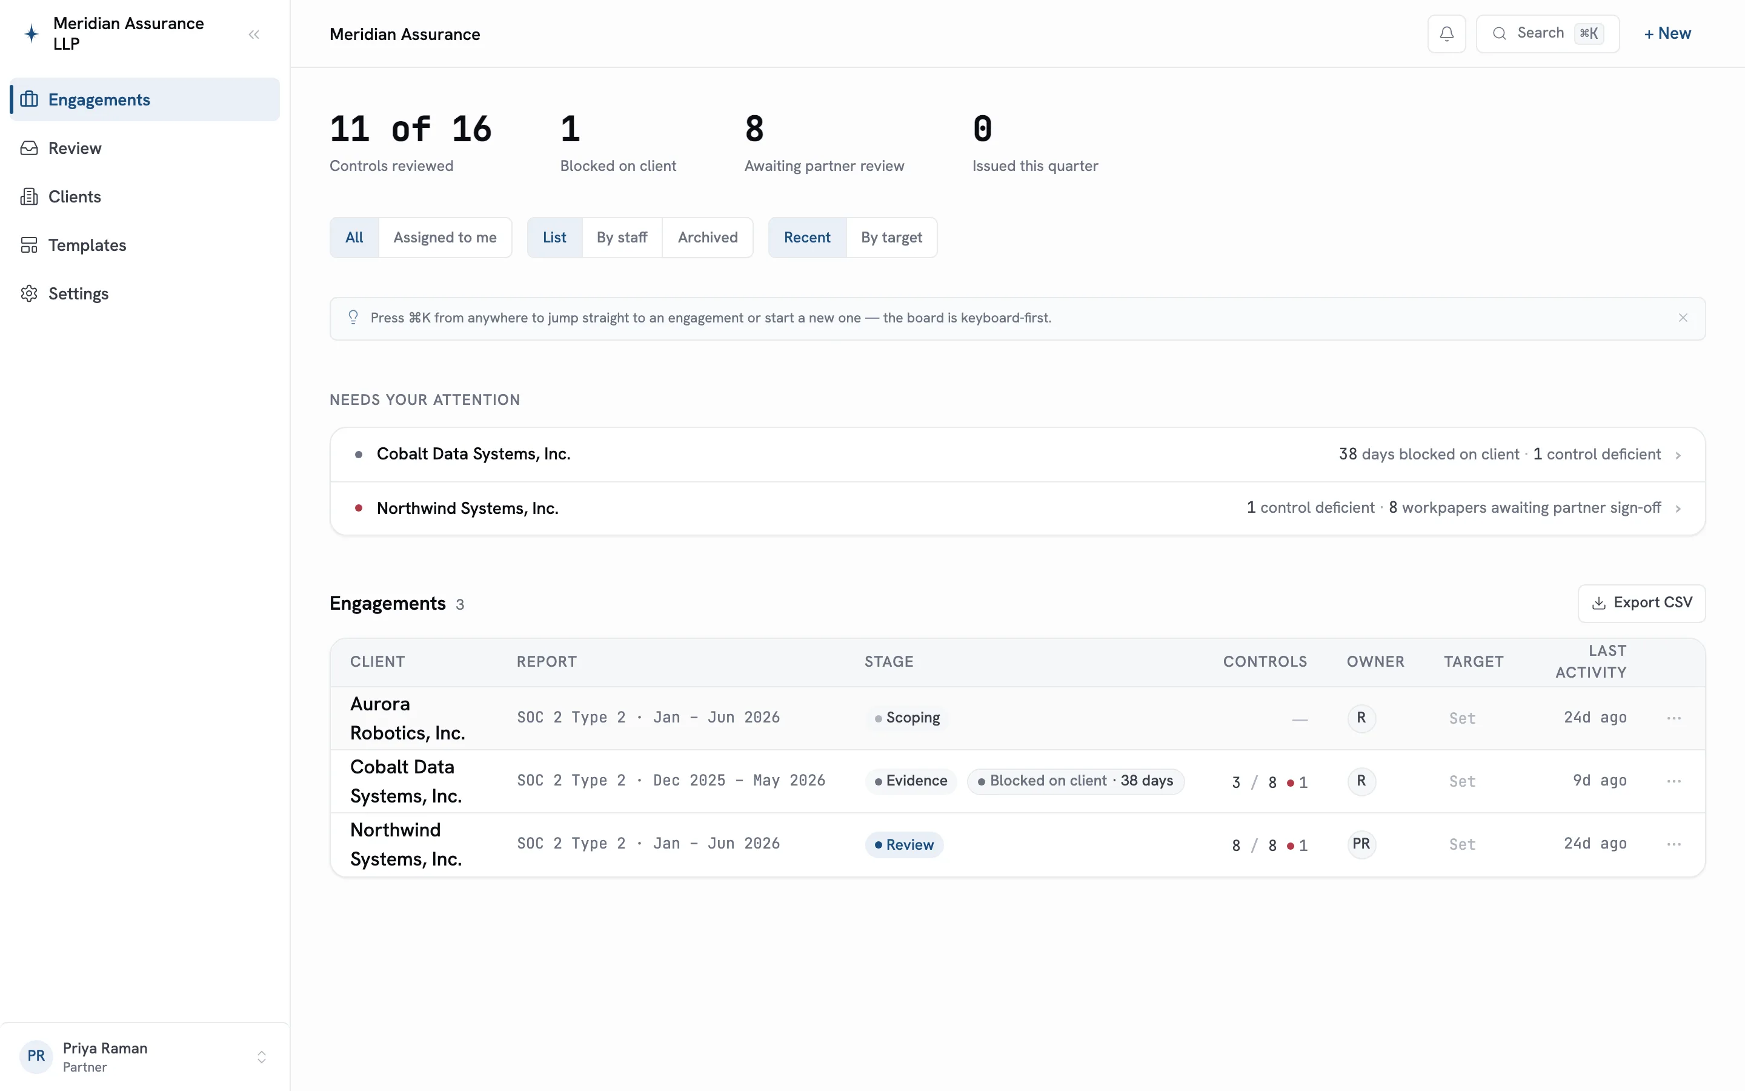
Task: Show Archived engagements
Action: click(x=707, y=238)
